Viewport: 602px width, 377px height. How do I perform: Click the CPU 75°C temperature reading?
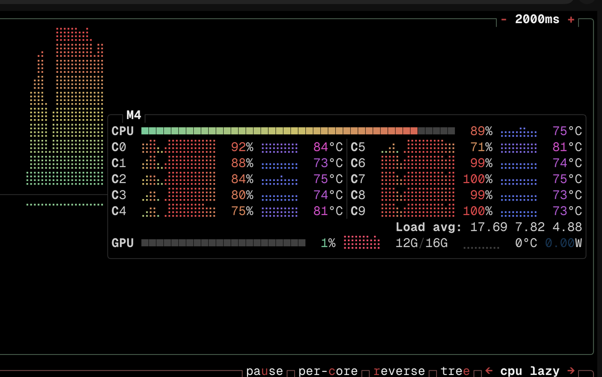pyautogui.click(x=567, y=131)
